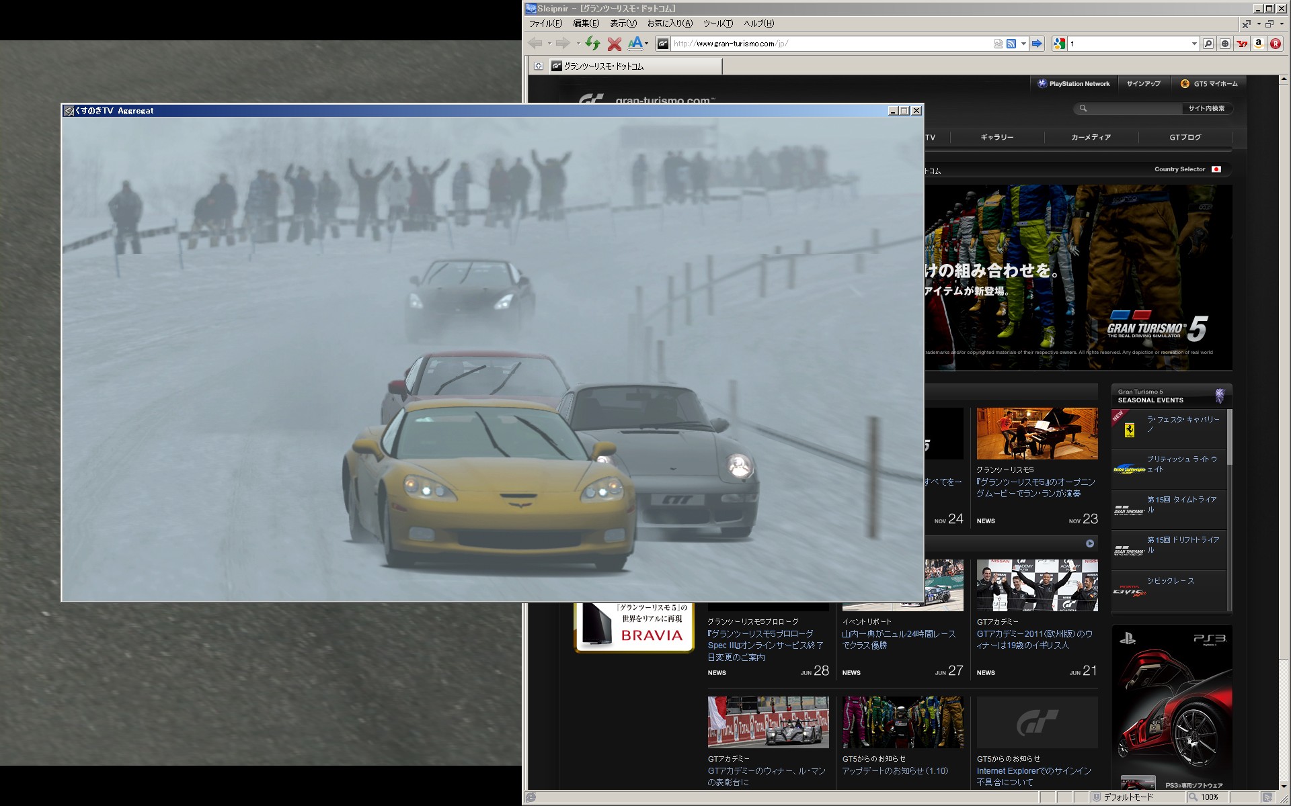This screenshot has width=1291, height=806.
Task: Open the ギャラリー navigation item
Action: (x=996, y=137)
